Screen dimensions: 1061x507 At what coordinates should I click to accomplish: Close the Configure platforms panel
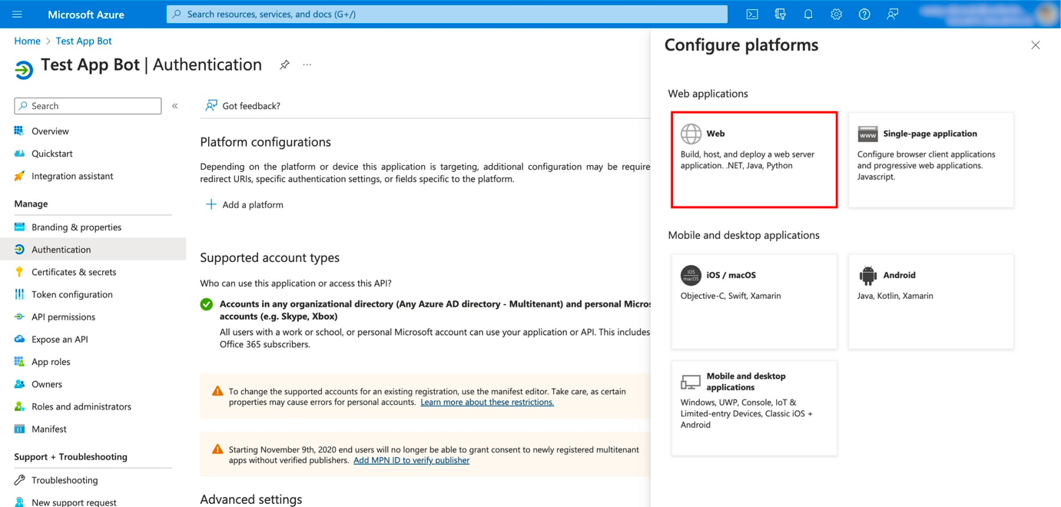(x=1036, y=45)
